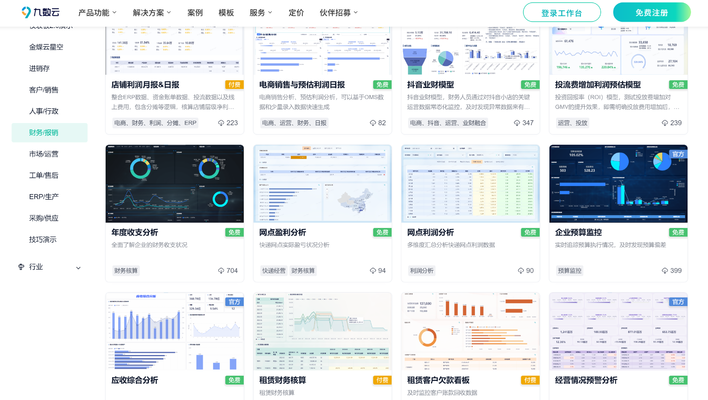Click download icon showing 347 on 抖音业财模型
Screen dimensions: 708x400
click(x=516, y=123)
